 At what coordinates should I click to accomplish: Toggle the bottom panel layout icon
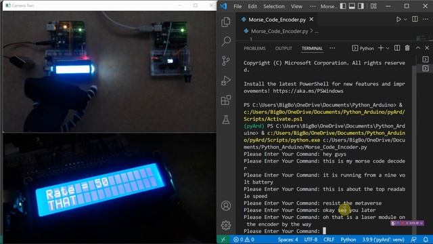pyautogui.click(x=352, y=6)
